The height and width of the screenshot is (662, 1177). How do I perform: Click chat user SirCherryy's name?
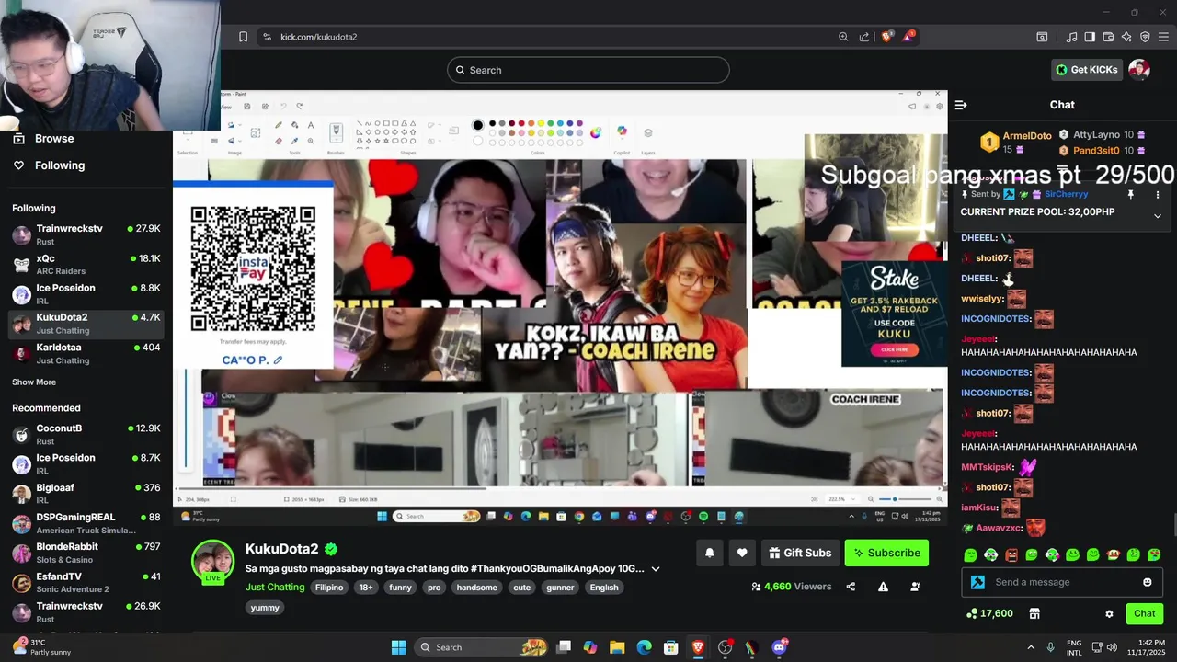pyautogui.click(x=1067, y=194)
